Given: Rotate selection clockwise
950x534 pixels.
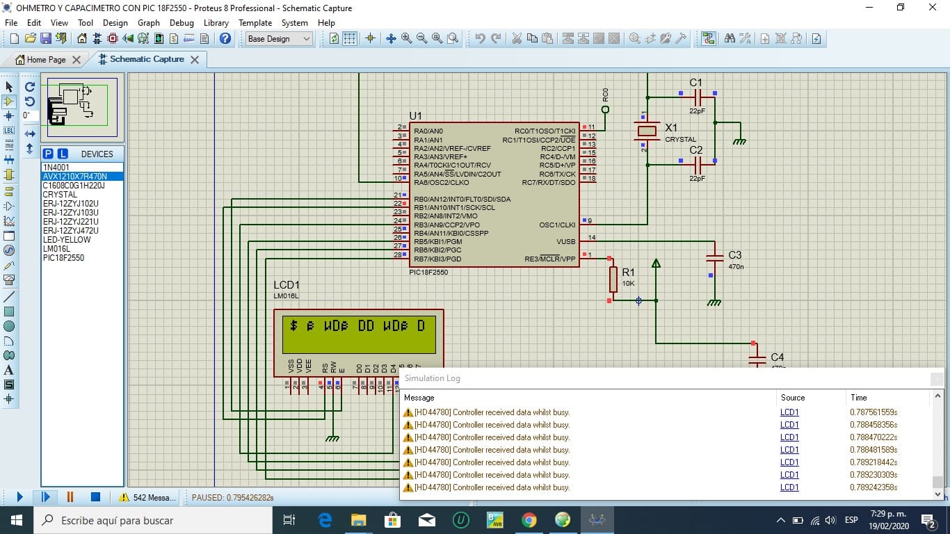Looking at the screenshot, I should click(x=30, y=87).
